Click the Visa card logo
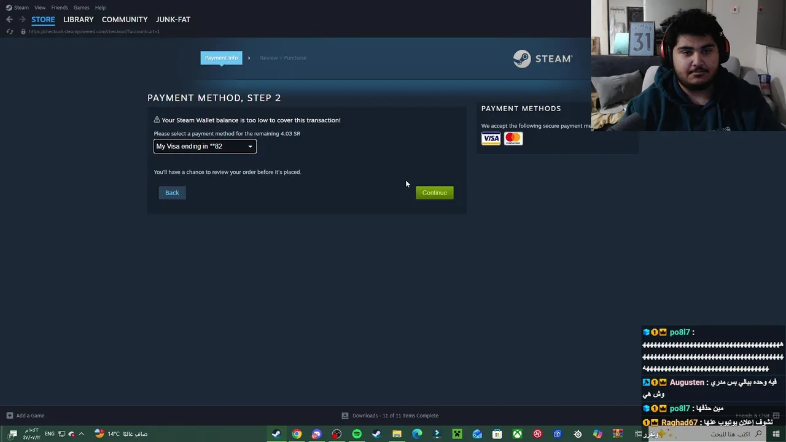The width and height of the screenshot is (786, 442). [491, 139]
